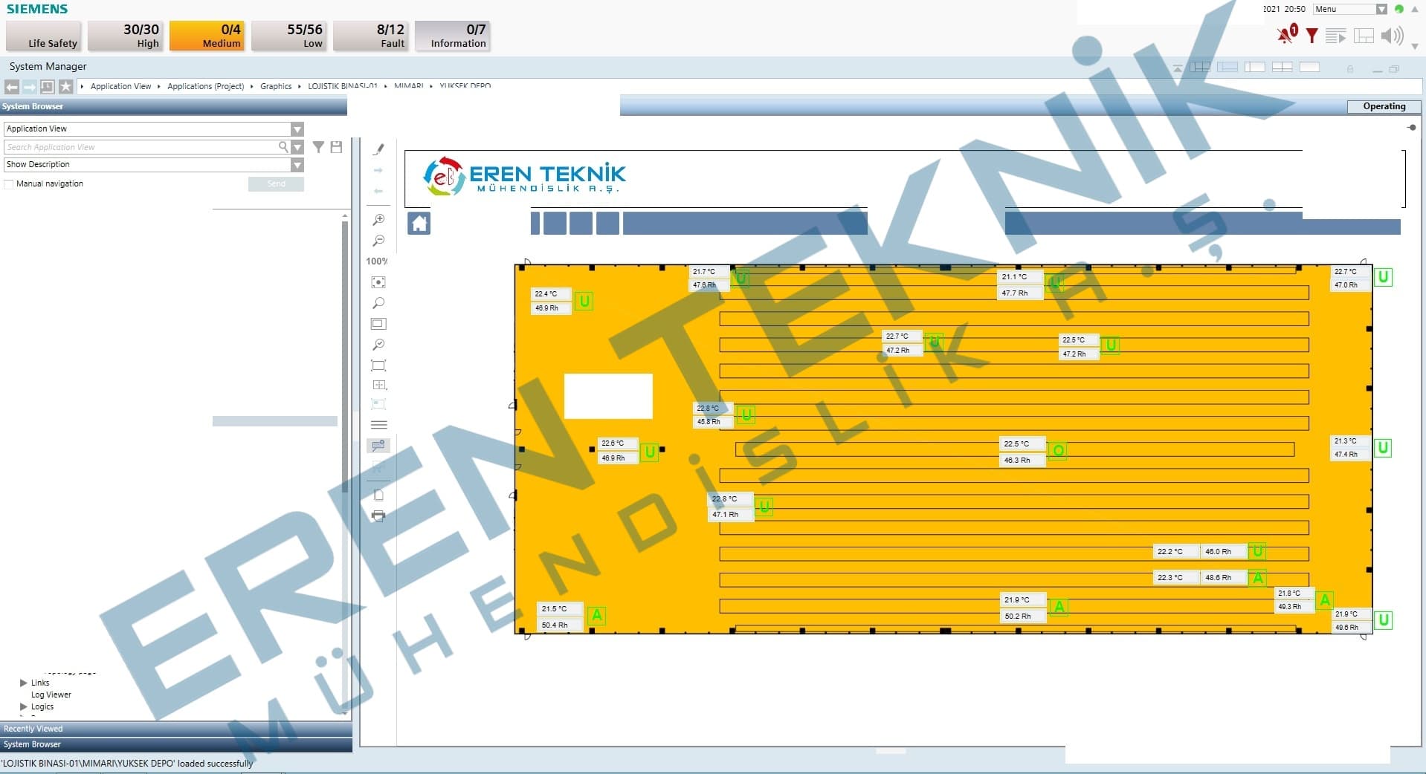The height and width of the screenshot is (774, 1426).
Task: Click the zoom in magnifier tool
Action: (378, 220)
